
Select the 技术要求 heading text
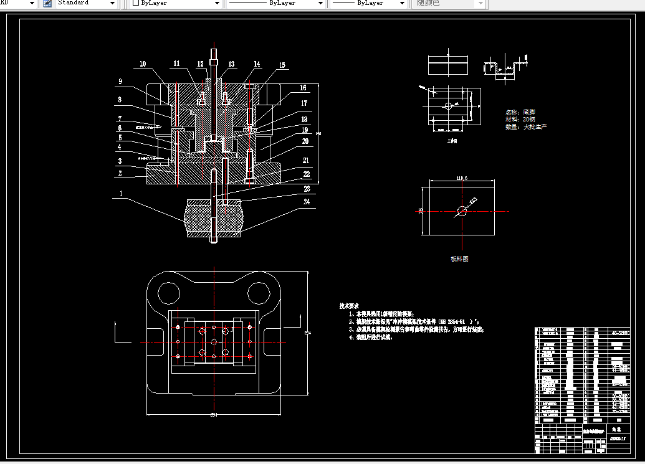[349, 306]
